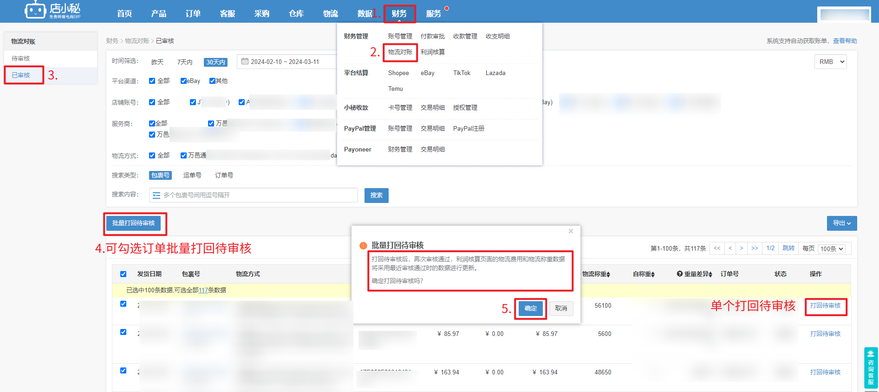Click the calendar icon in date range field
879x392 pixels.
245,62
